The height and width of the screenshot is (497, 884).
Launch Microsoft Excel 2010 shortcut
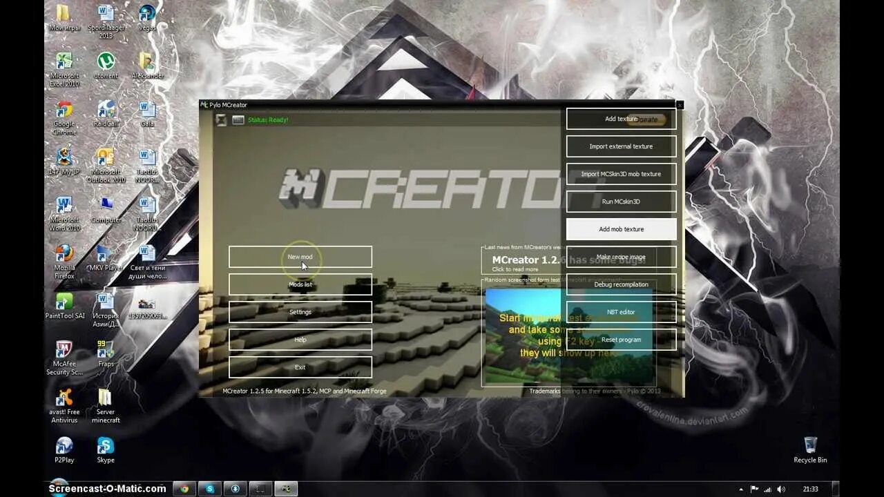pyautogui.click(x=64, y=70)
